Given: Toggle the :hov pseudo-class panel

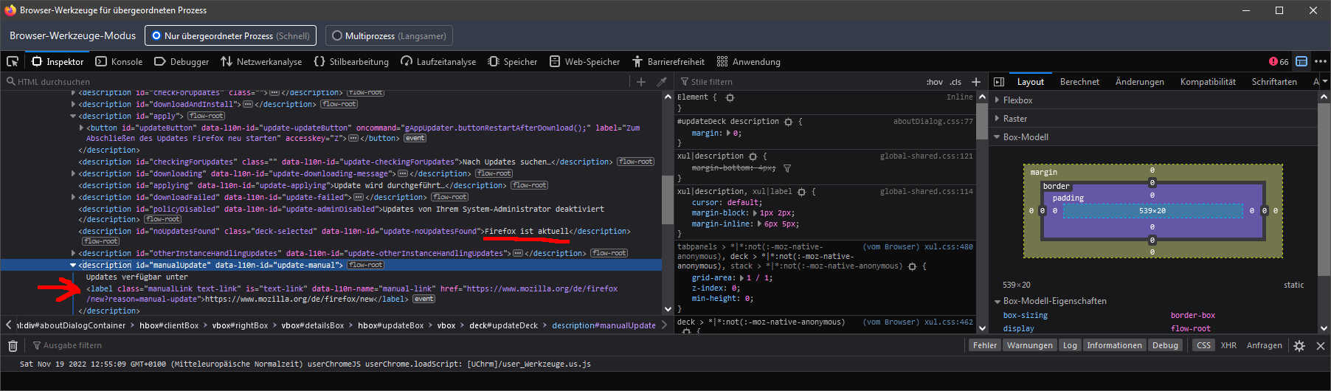Looking at the screenshot, I should click(934, 82).
